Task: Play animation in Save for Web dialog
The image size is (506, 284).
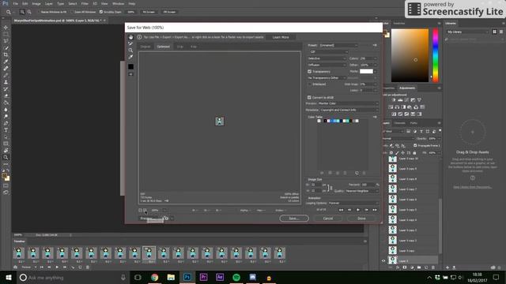Action: pos(358,210)
